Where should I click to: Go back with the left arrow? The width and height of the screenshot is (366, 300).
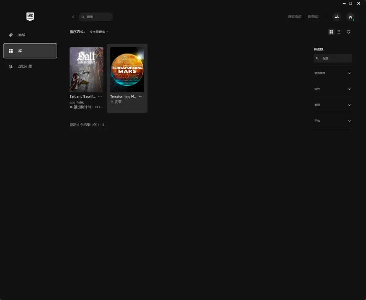click(x=73, y=17)
